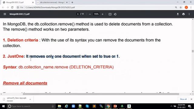
Task: Open MongoDB Compass leaf icon in taskbar
Action: (129, 106)
